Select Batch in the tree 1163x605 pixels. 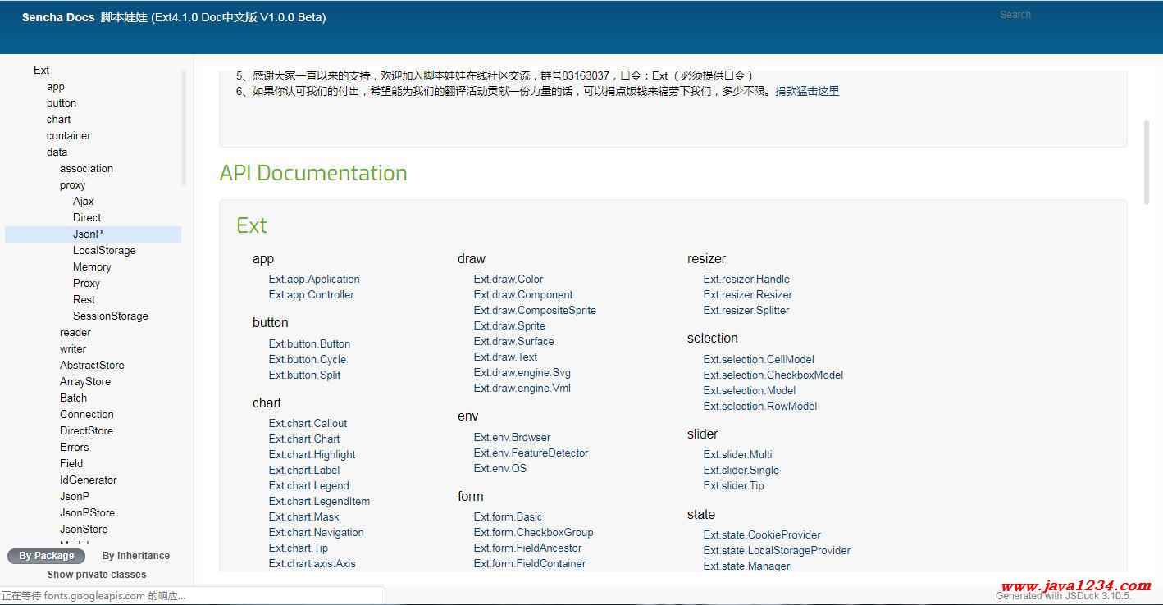pos(73,398)
